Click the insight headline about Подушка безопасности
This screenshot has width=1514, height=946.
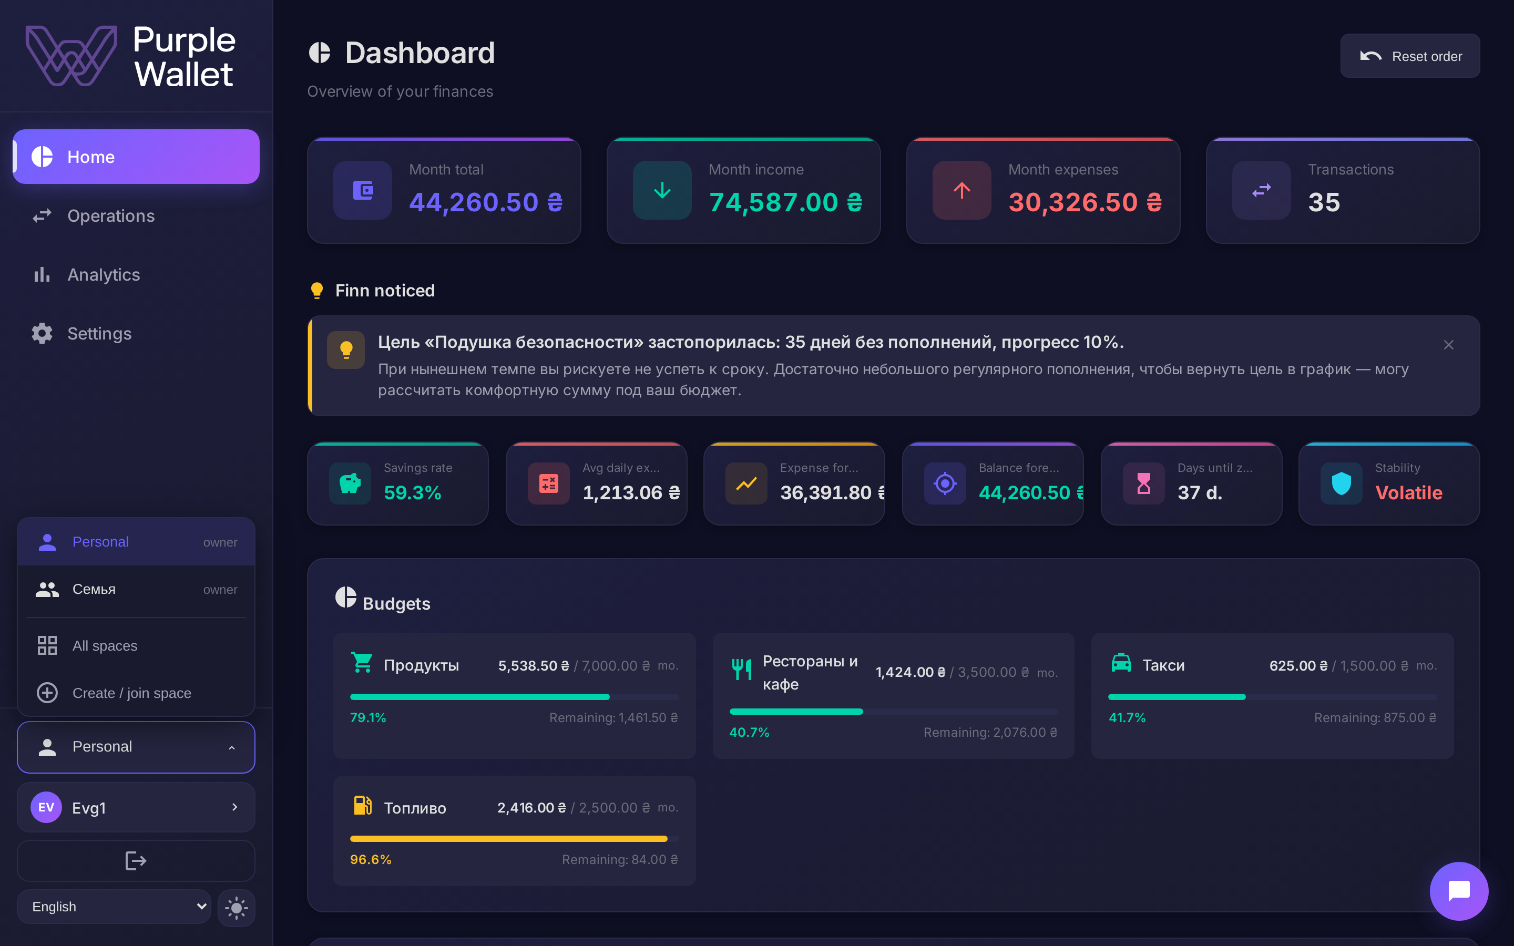[751, 342]
